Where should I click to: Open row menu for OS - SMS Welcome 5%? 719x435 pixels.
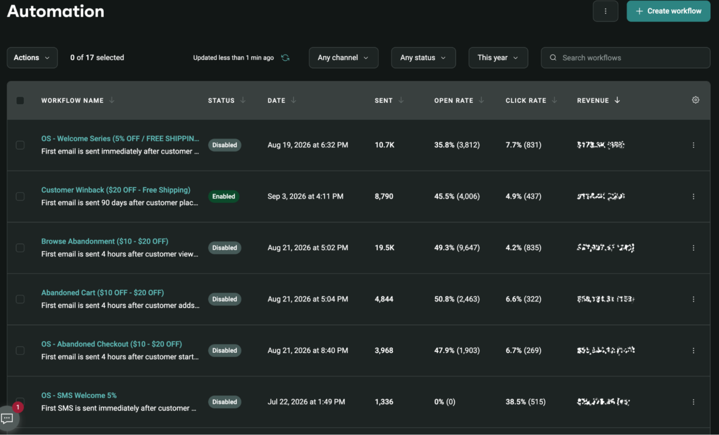coord(693,402)
